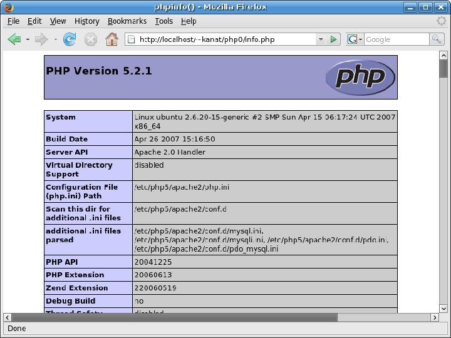Click the 'PHP Extension' row label
Image resolution: width=451 pixels, height=338 pixels.
(x=75, y=275)
